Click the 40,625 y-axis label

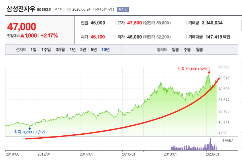pyautogui.click(x=224, y=89)
